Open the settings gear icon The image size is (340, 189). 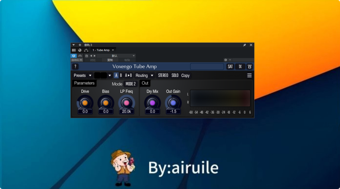225,60
